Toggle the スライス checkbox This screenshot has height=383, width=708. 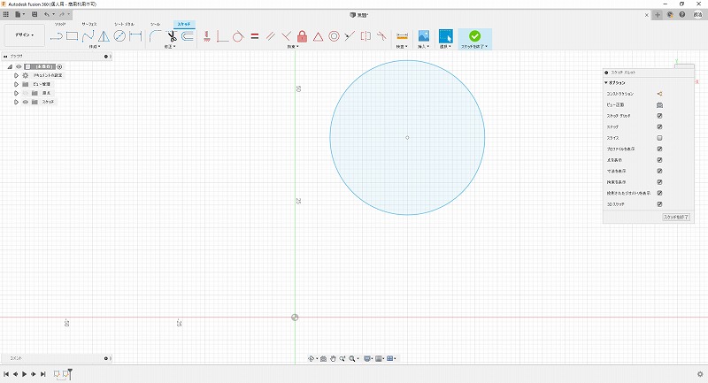pos(660,138)
